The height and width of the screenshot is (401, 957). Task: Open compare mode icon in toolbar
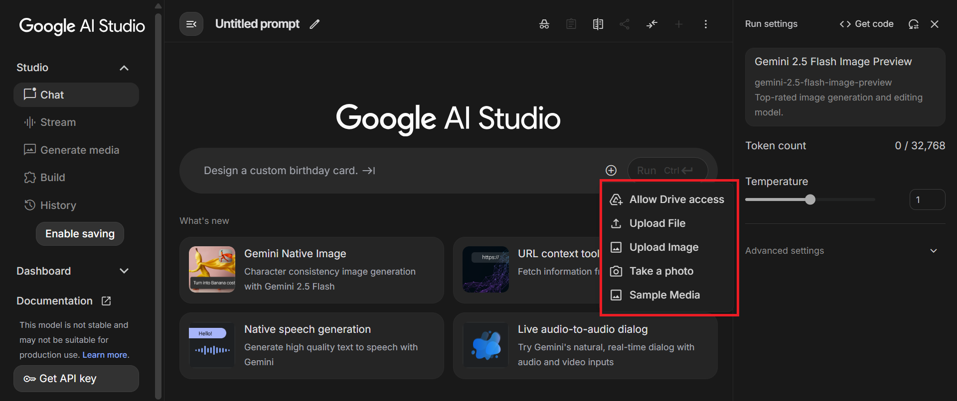tap(598, 24)
